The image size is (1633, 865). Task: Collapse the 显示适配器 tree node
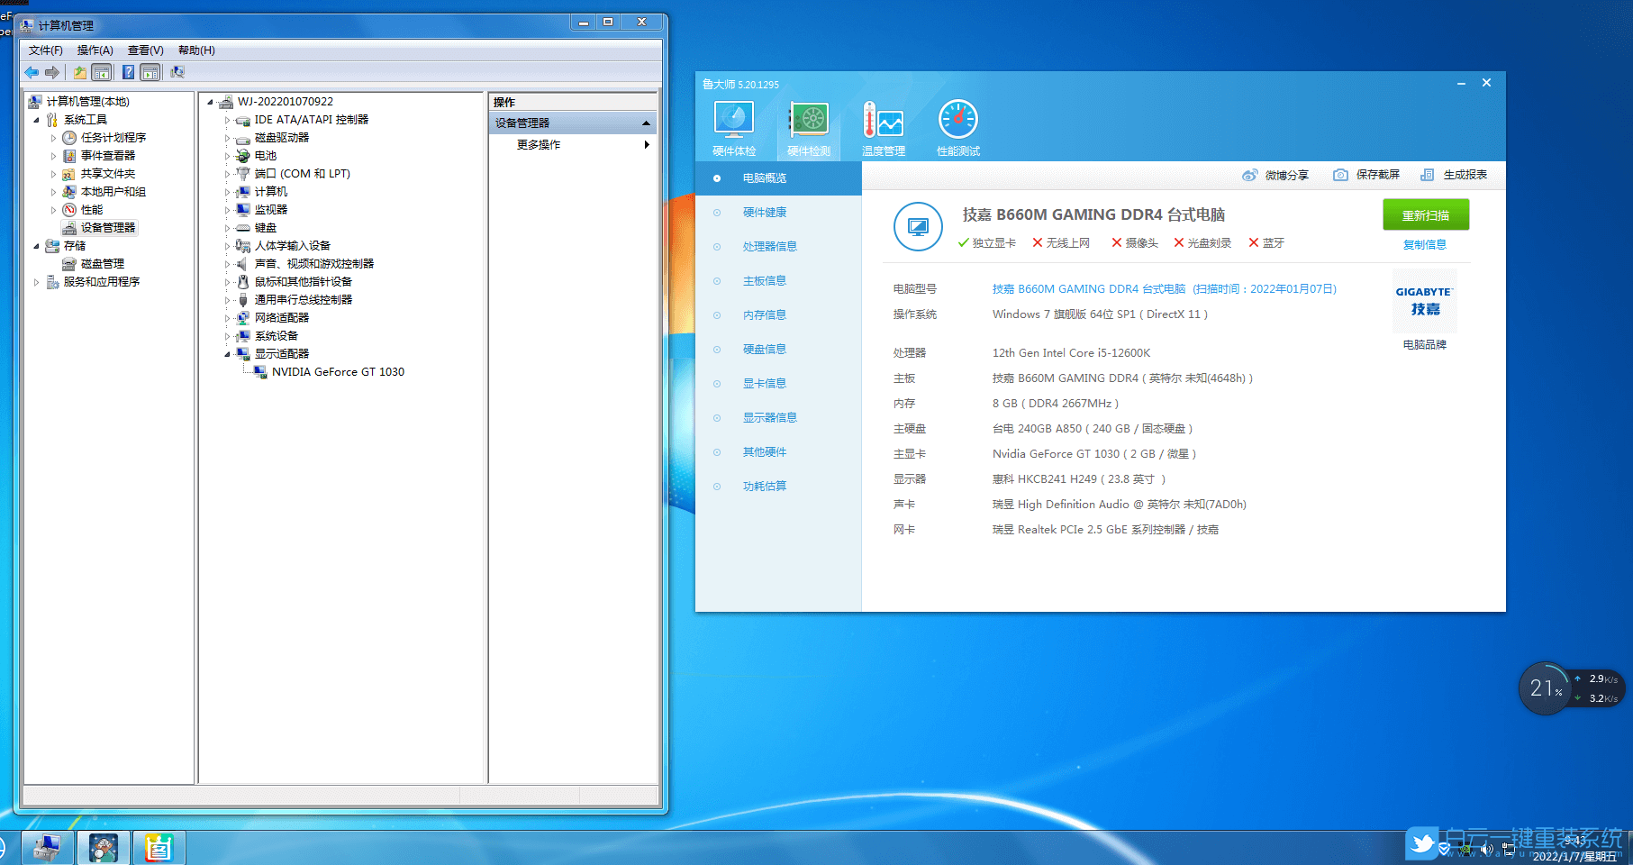coord(228,353)
